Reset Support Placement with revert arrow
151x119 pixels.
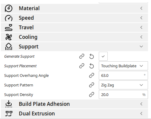(92, 66)
